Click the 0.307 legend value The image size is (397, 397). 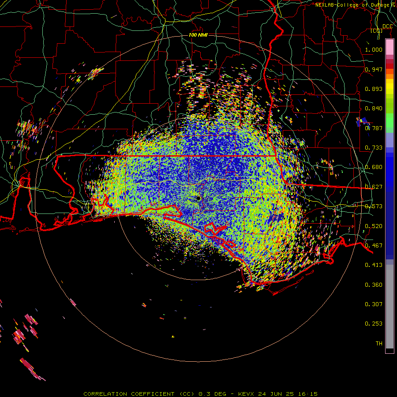tap(374, 304)
